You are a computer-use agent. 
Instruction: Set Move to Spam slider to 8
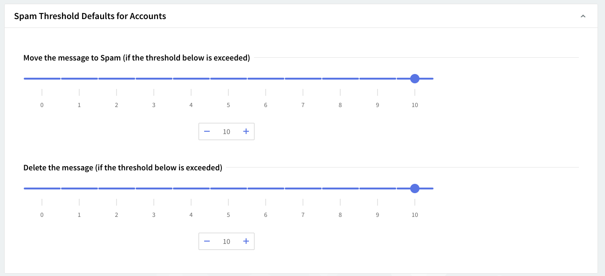pyautogui.click(x=340, y=79)
